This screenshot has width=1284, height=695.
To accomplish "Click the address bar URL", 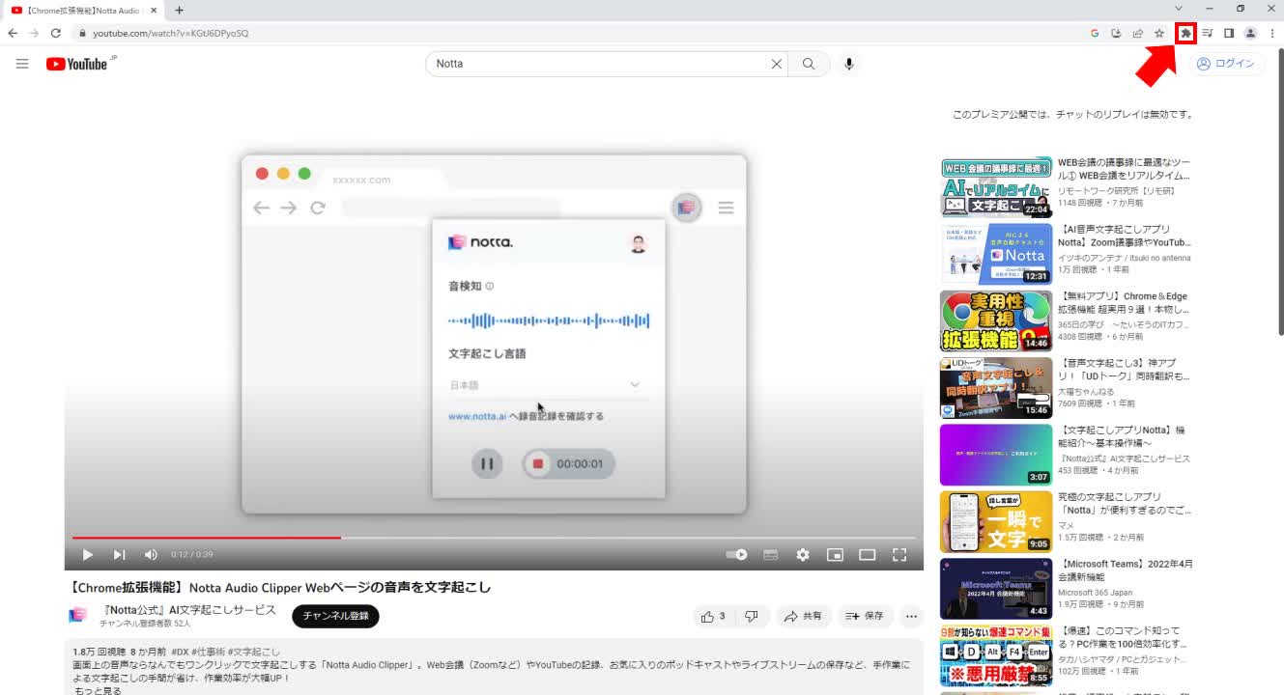I will click(170, 33).
